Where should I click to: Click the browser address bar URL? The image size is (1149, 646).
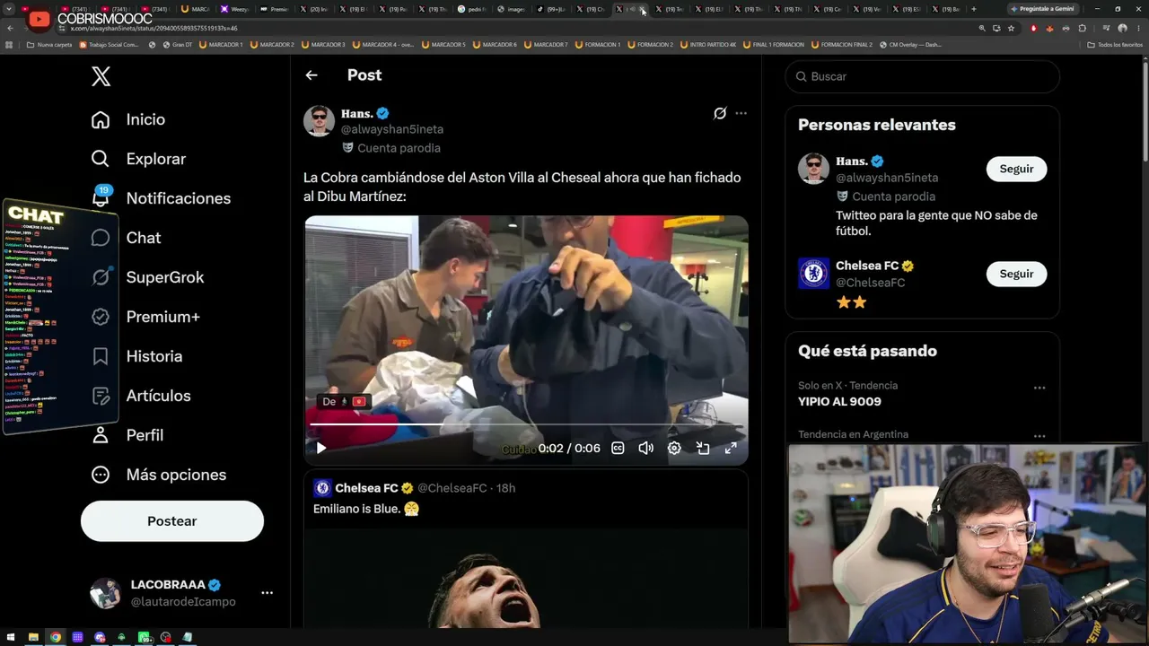[154, 29]
